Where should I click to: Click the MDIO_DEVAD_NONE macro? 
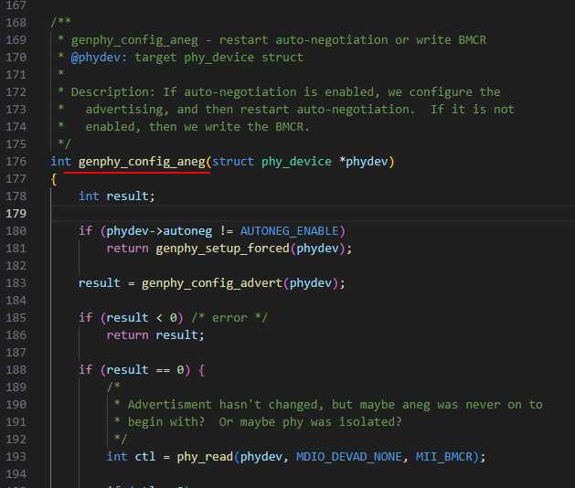pos(349,457)
